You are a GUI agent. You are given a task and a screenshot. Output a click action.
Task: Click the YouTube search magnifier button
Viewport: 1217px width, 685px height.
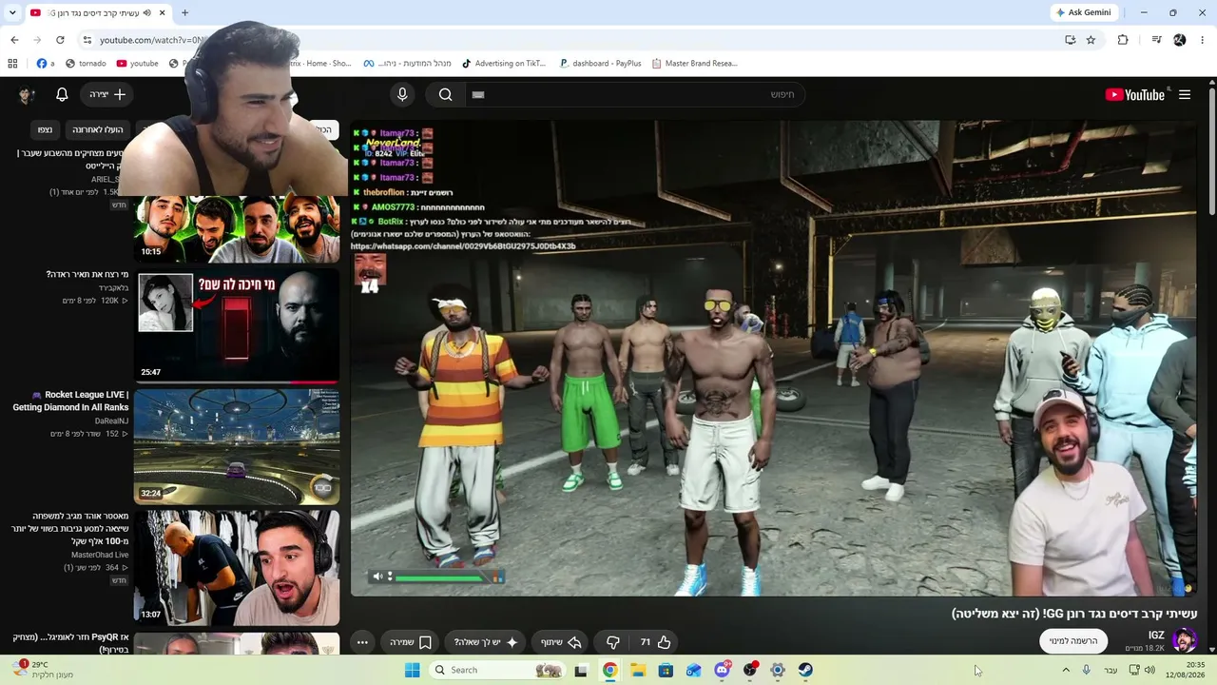(445, 94)
